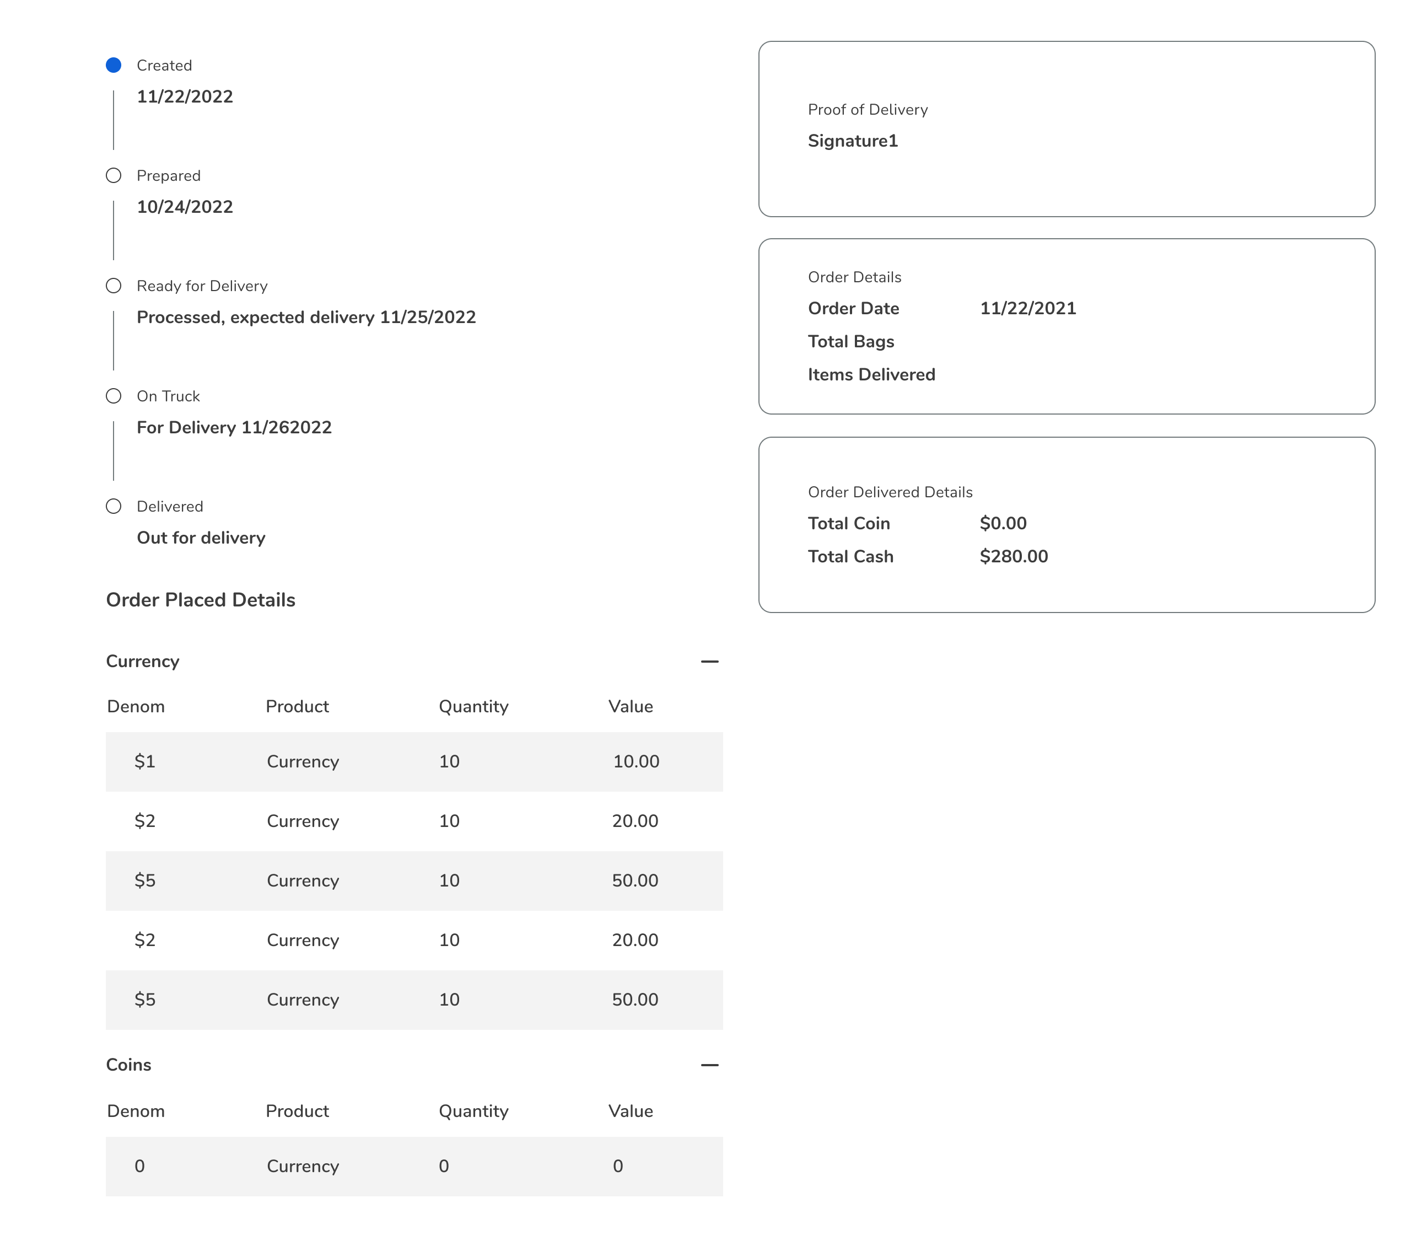The height and width of the screenshot is (1257, 1411).
Task: Click the Signature1 proof of delivery
Action: (x=853, y=141)
